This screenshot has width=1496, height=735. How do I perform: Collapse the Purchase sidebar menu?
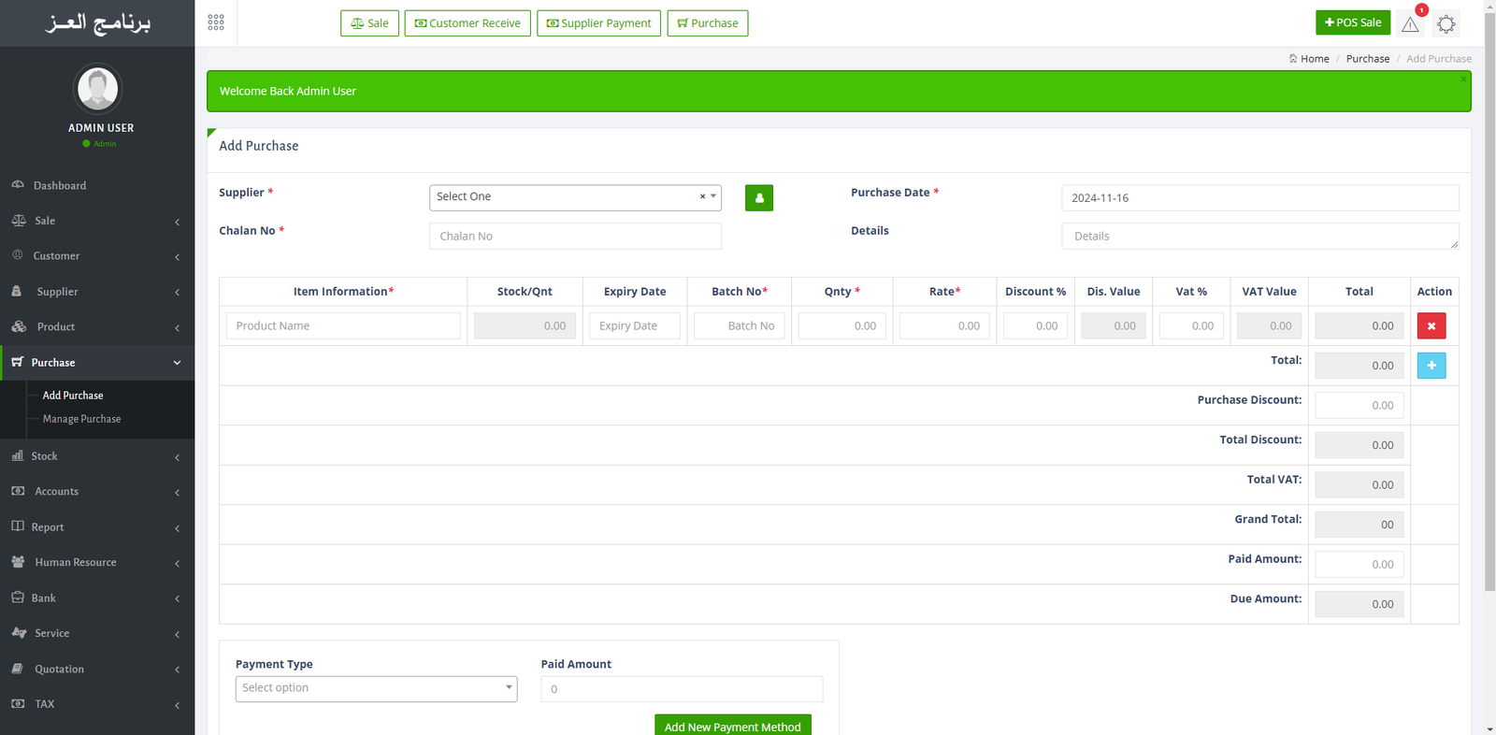pos(97,363)
